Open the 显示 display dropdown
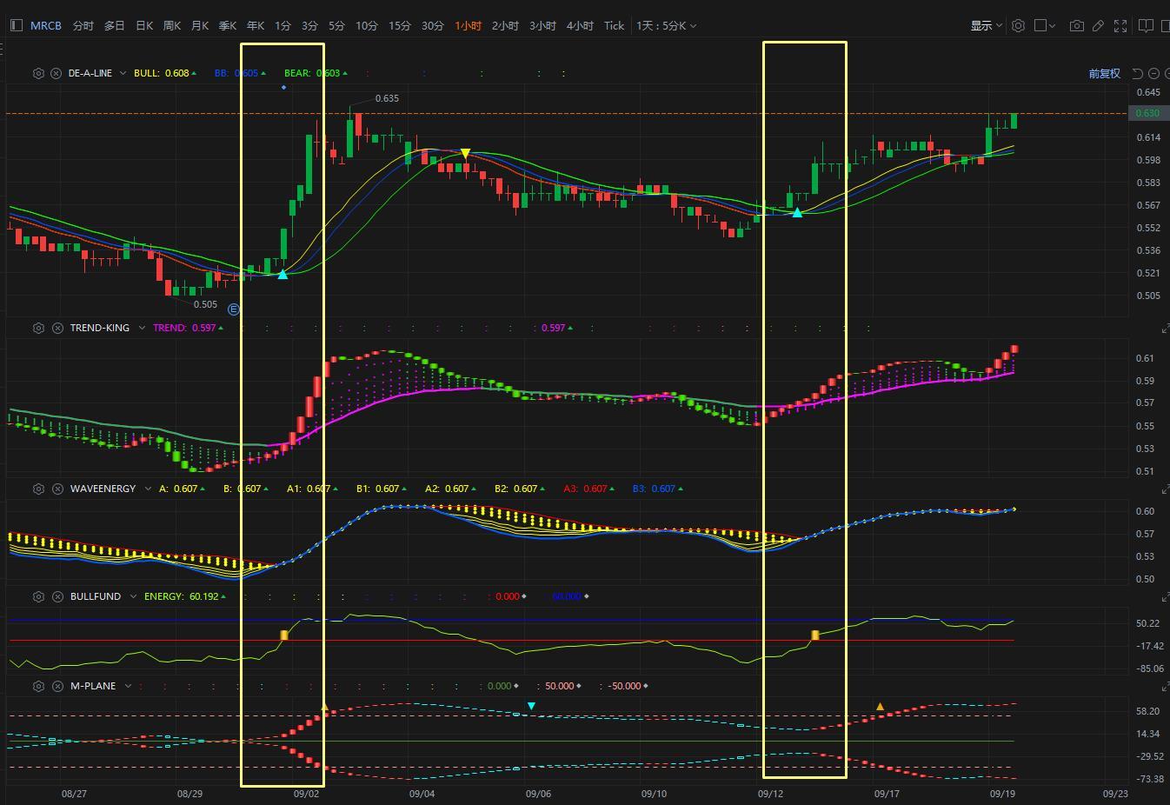Image resolution: width=1170 pixels, height=805 pixels. click(987, 25)
